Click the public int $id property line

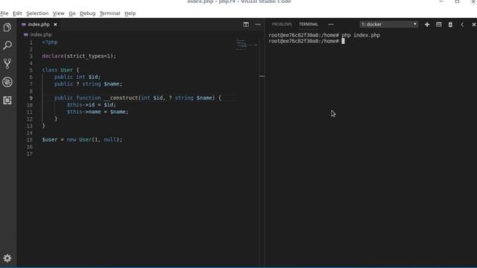(78, 77)
